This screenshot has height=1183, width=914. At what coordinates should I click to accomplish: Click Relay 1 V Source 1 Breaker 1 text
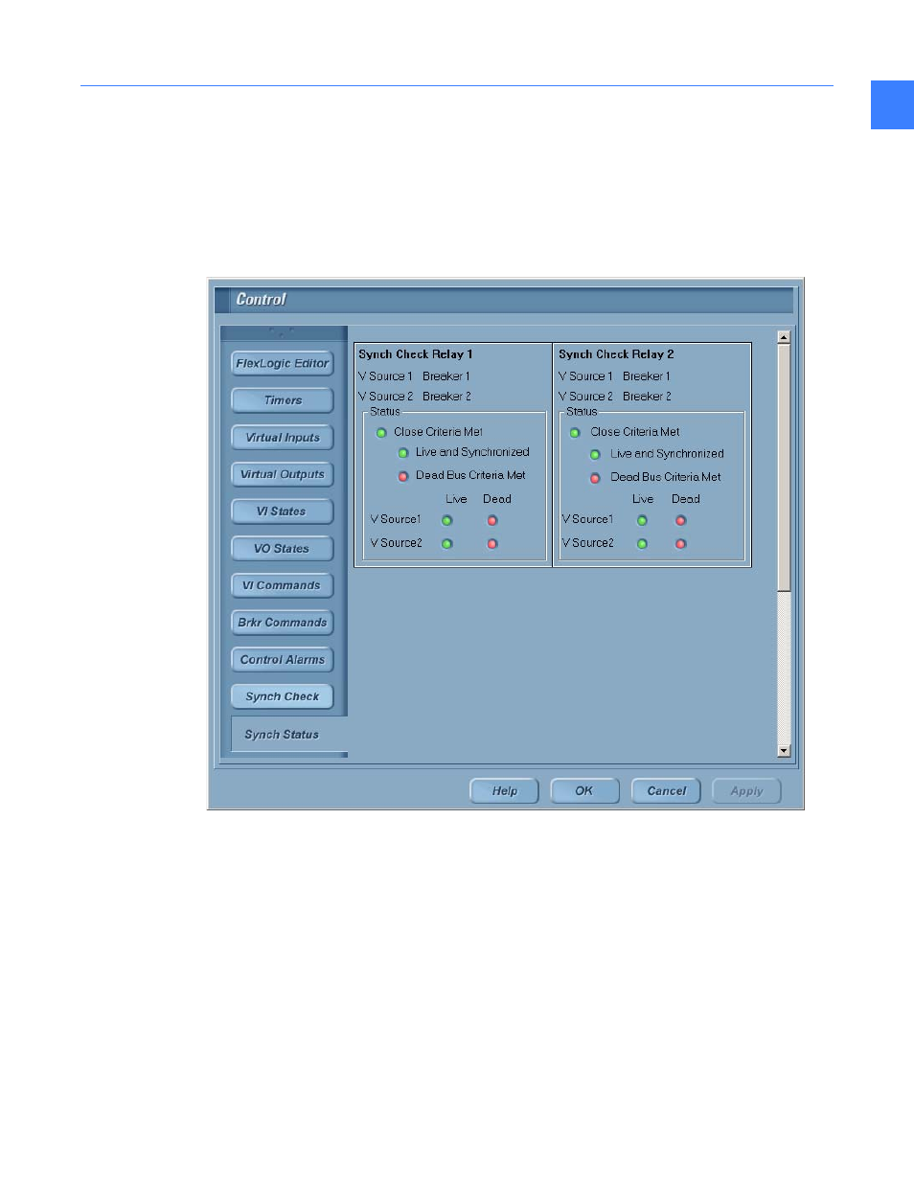click(414, 376)
